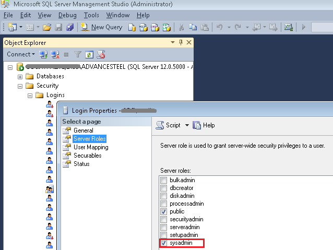333x250 pixels.
Task: Open the Object Explorer window position dropdown
Action: [x=173, y=42]
